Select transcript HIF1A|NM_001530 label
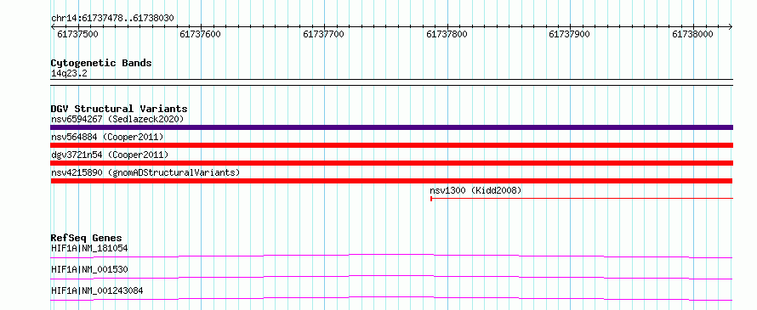 pyautogui.click(x=89, y=269)
